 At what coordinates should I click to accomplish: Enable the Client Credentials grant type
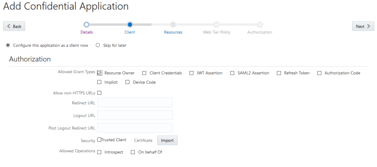[144, 73]
